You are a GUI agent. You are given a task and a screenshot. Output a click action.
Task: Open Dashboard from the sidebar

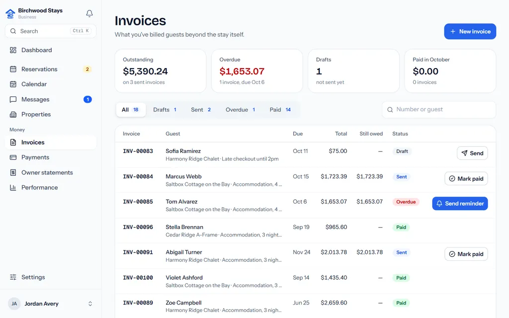coord(51,50)
